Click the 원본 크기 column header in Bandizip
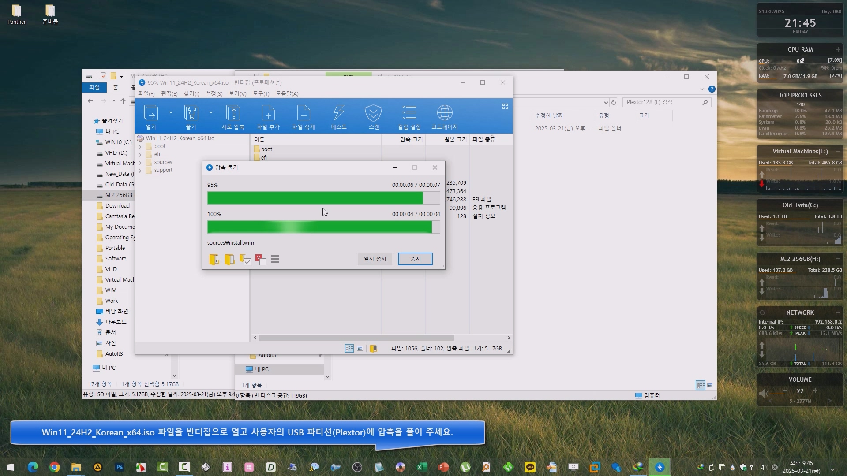 click(447, 139)
